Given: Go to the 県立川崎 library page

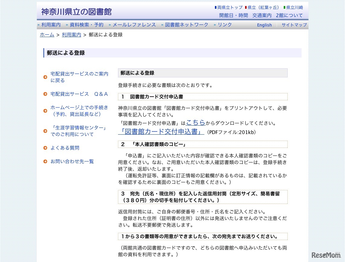Looking at the screenshot, I should pos(294,8).
